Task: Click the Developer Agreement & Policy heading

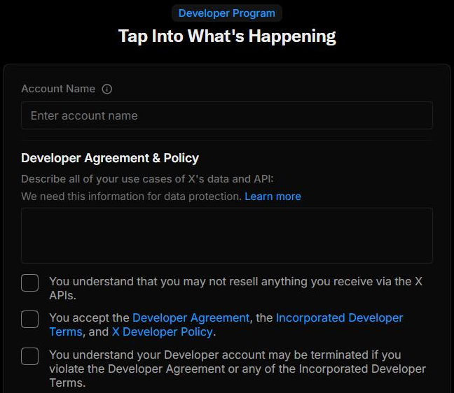Action: coord(110,158)
